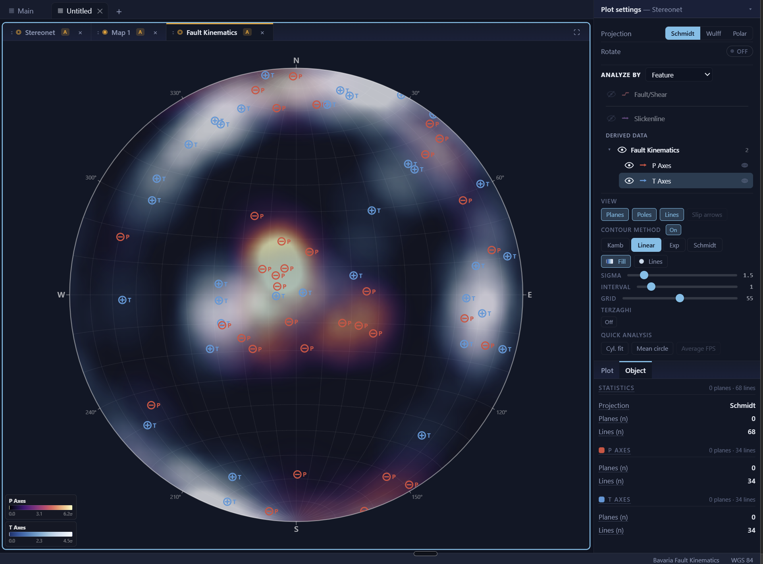This screenshot has width=763, height=564.
Task: Adjust the Sigma slider handle
Action: (644, 275)
